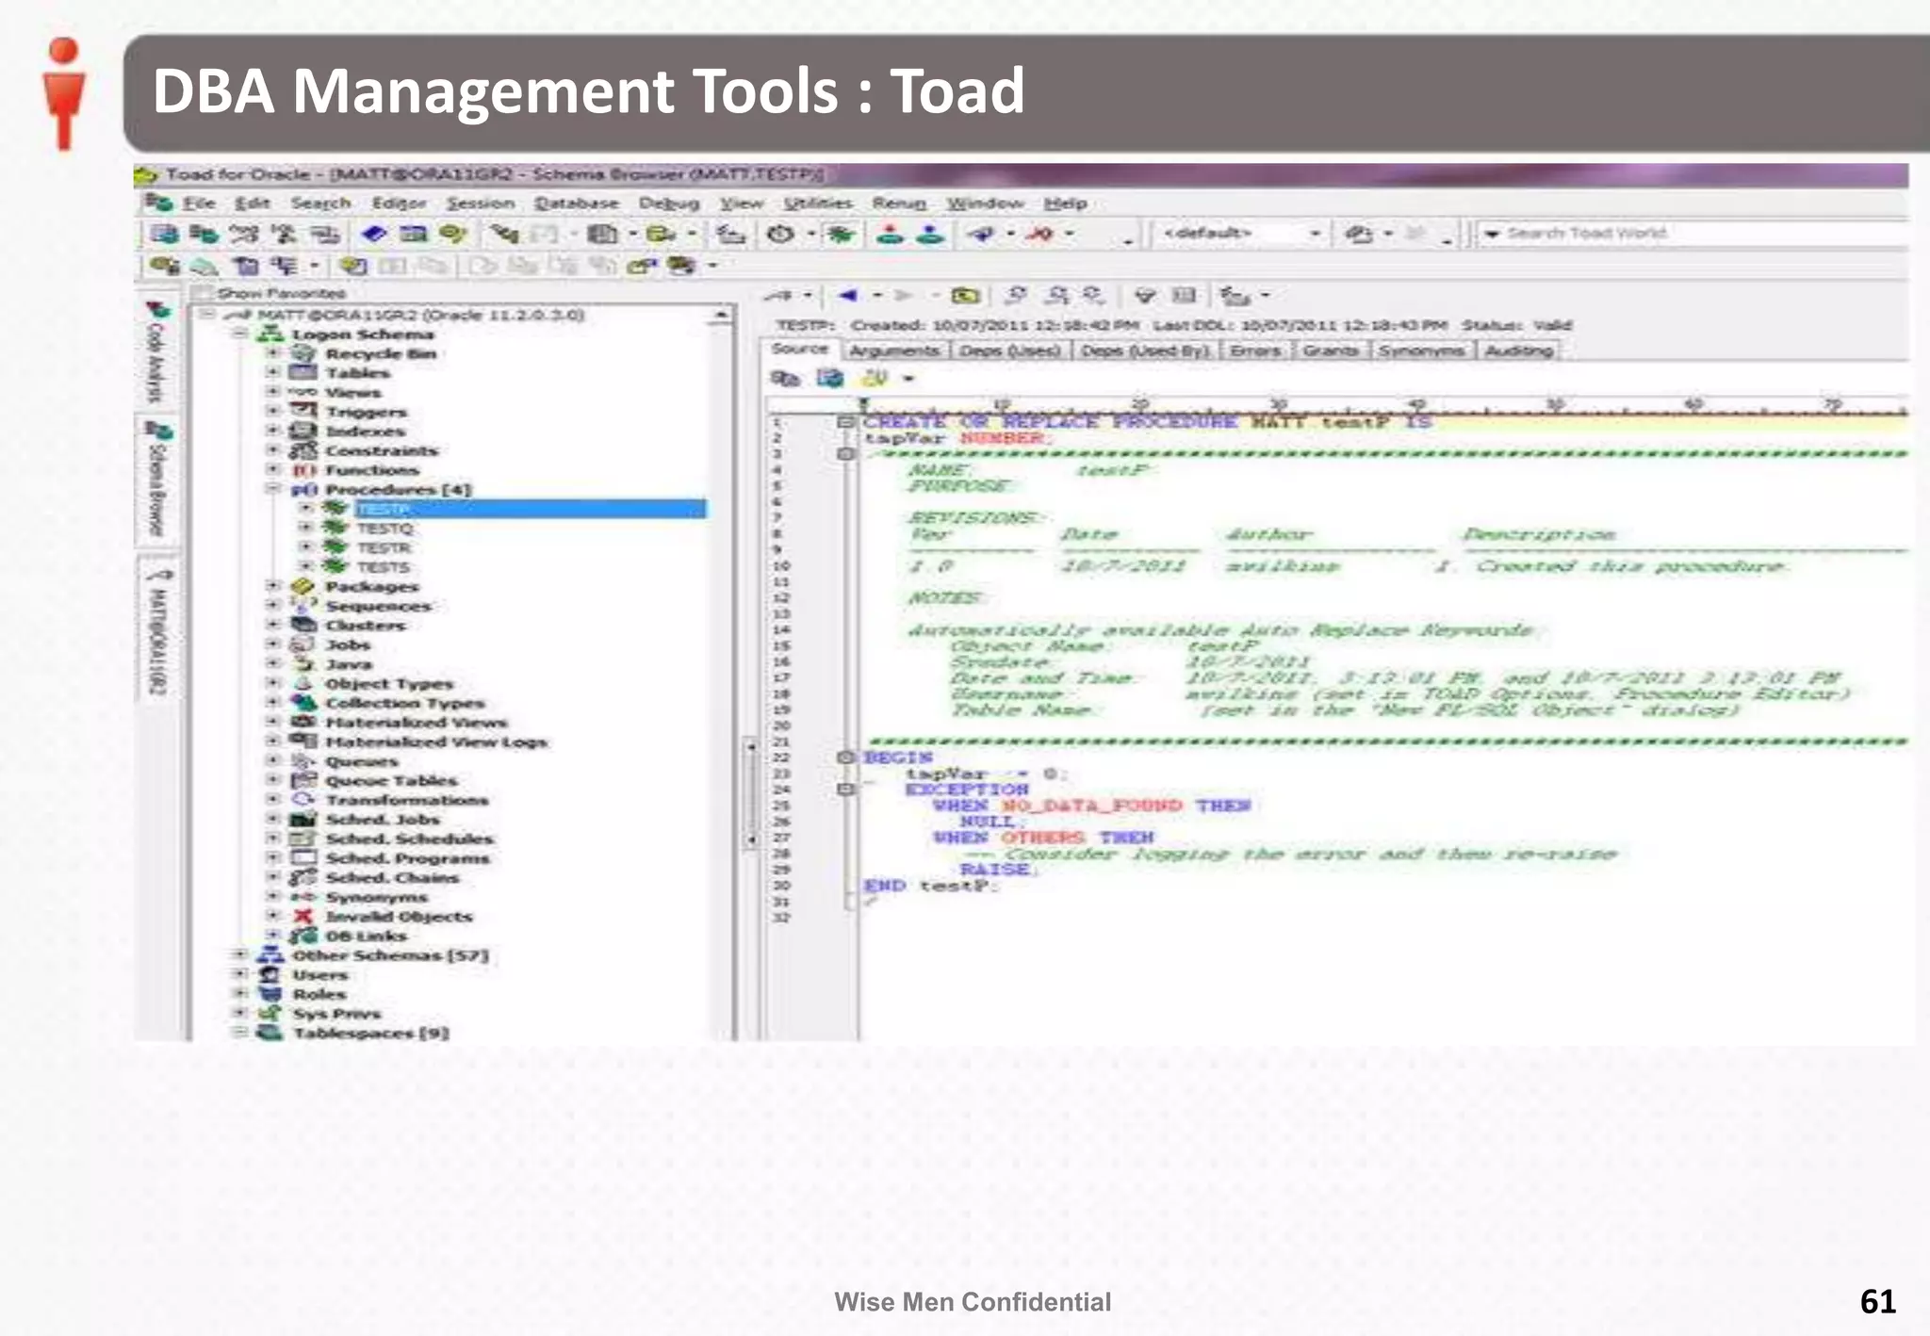This screenshot has height=1336, width=1930.
Task: Click the Search Toad World field
Action: coord(1692,233)
